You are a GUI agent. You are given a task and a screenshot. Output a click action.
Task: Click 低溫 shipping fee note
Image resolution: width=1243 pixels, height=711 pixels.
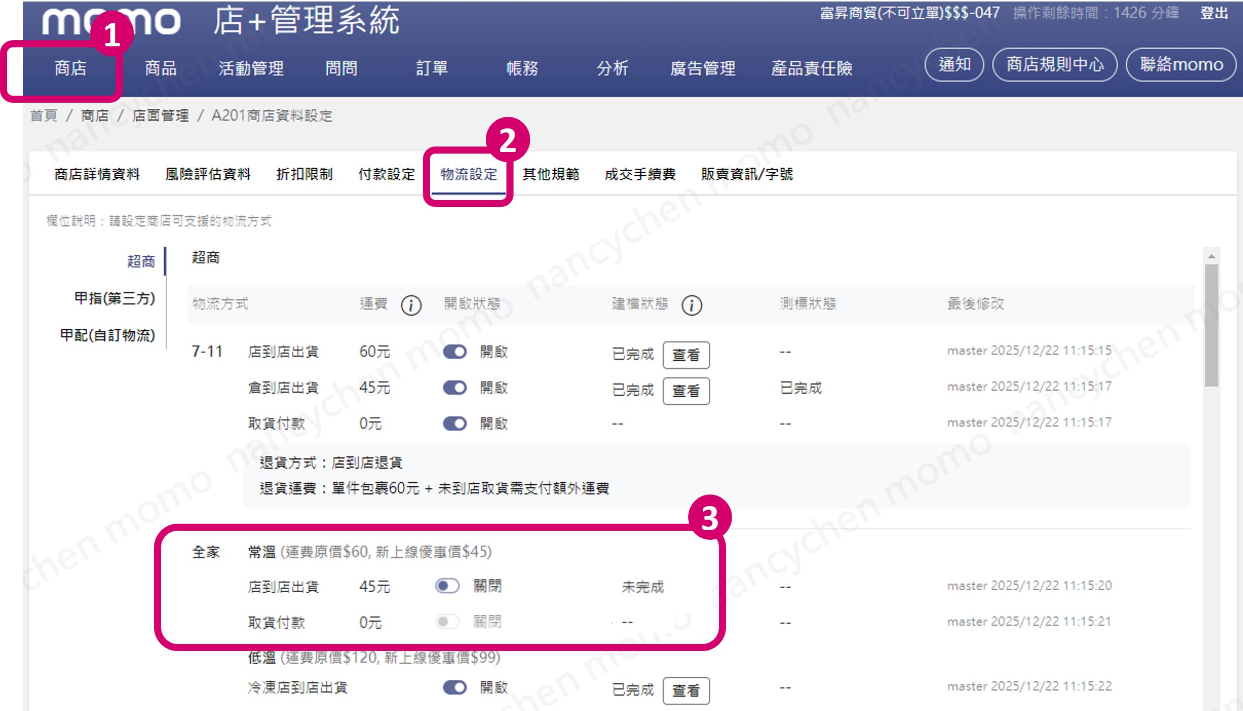click(x=374, y=658)
